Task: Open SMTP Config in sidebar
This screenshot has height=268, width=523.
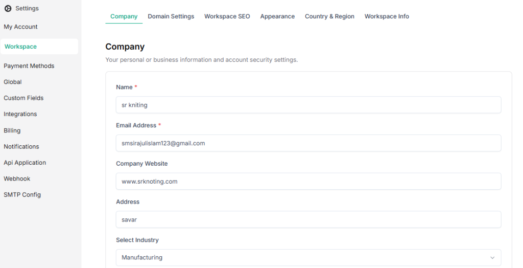Action: [22, 195]
